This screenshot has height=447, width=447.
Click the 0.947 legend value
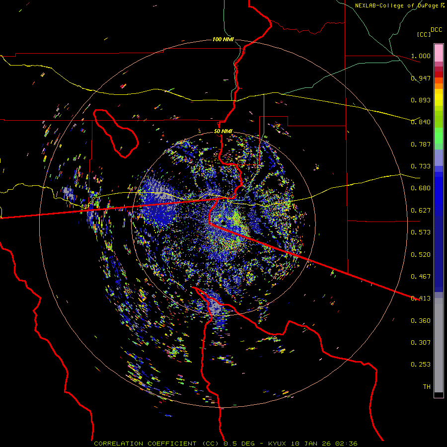click(x=421, y=78)
